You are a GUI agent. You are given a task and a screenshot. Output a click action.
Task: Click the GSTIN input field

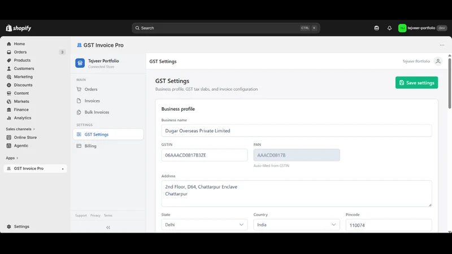205,155
